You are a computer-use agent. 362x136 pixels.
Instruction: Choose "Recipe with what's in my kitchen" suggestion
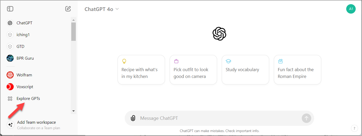pyautogui.click(x=141, y=70)
